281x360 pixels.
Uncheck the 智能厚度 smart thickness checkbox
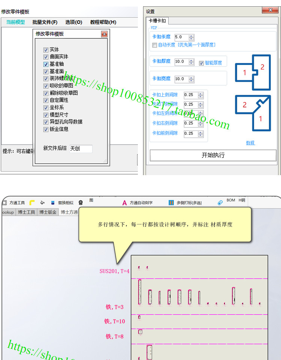coord(201,63)
